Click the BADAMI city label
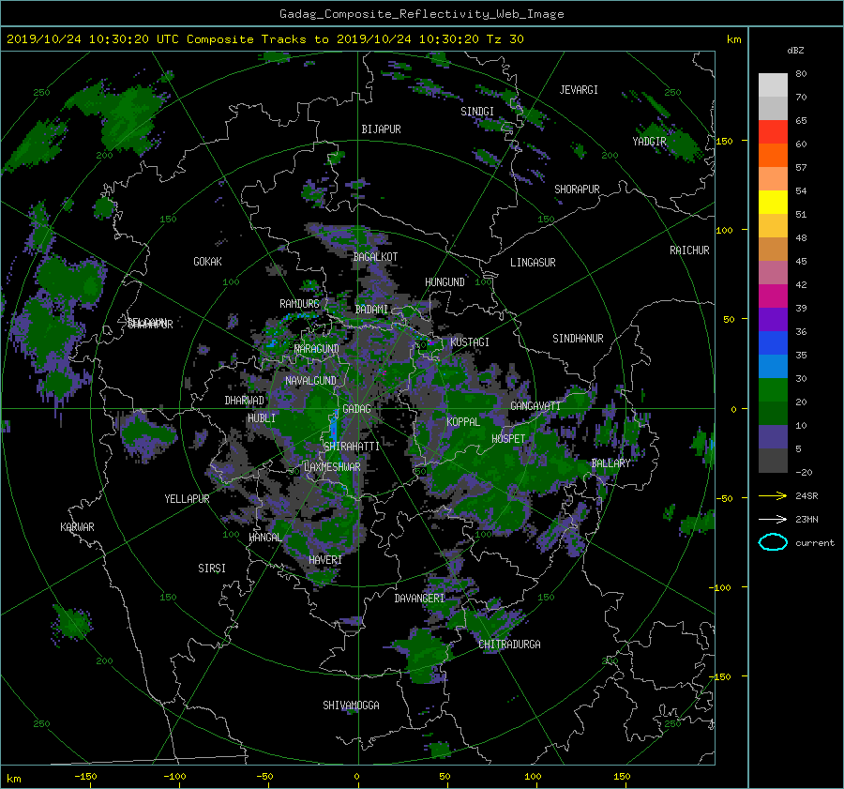Viewport: 844px width, 789px height. [371, 310]
